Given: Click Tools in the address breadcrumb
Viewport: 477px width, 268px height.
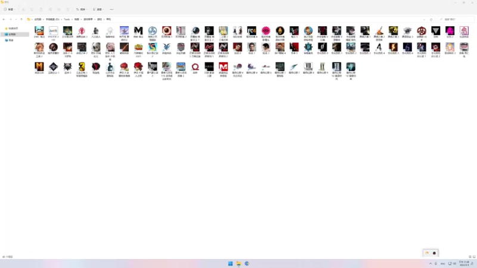Looking at the screenshot, I should click(67, 19).
